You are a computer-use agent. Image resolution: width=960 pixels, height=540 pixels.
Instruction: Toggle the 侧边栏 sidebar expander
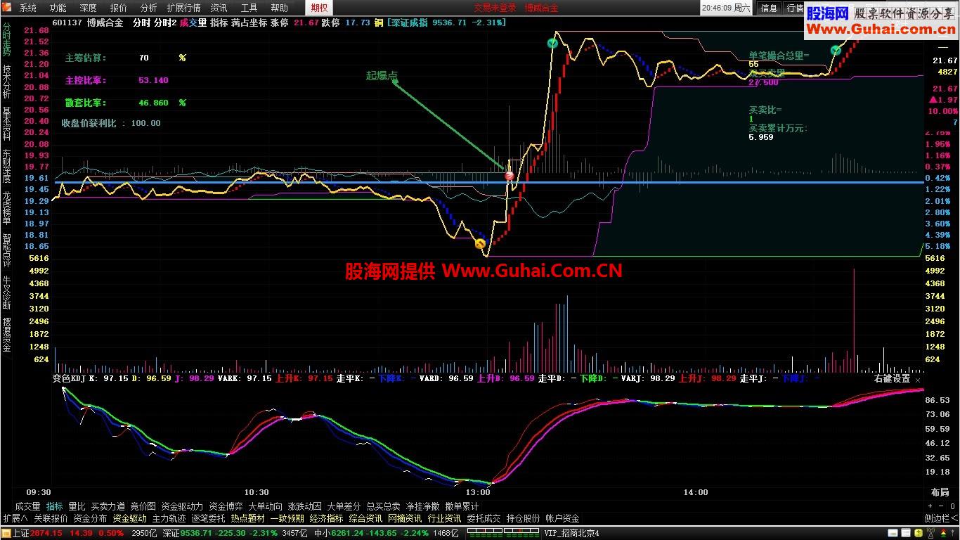point(941,518)
